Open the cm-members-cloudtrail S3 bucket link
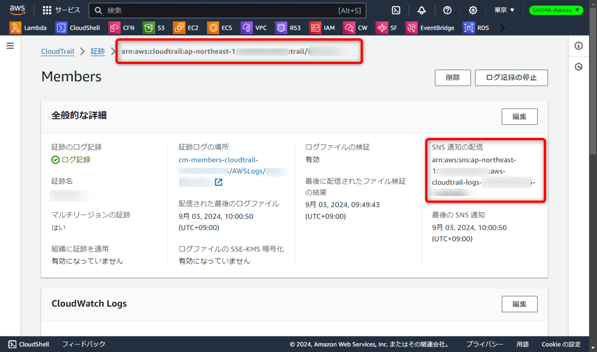Screen dimensions: 597x352 point(218,160)
